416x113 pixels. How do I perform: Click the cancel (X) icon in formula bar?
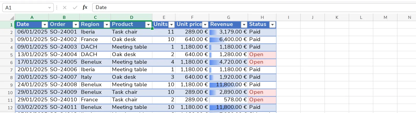coord(65,7)
